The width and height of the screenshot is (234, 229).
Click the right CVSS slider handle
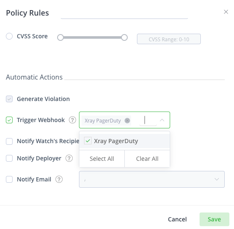point(124,37)
